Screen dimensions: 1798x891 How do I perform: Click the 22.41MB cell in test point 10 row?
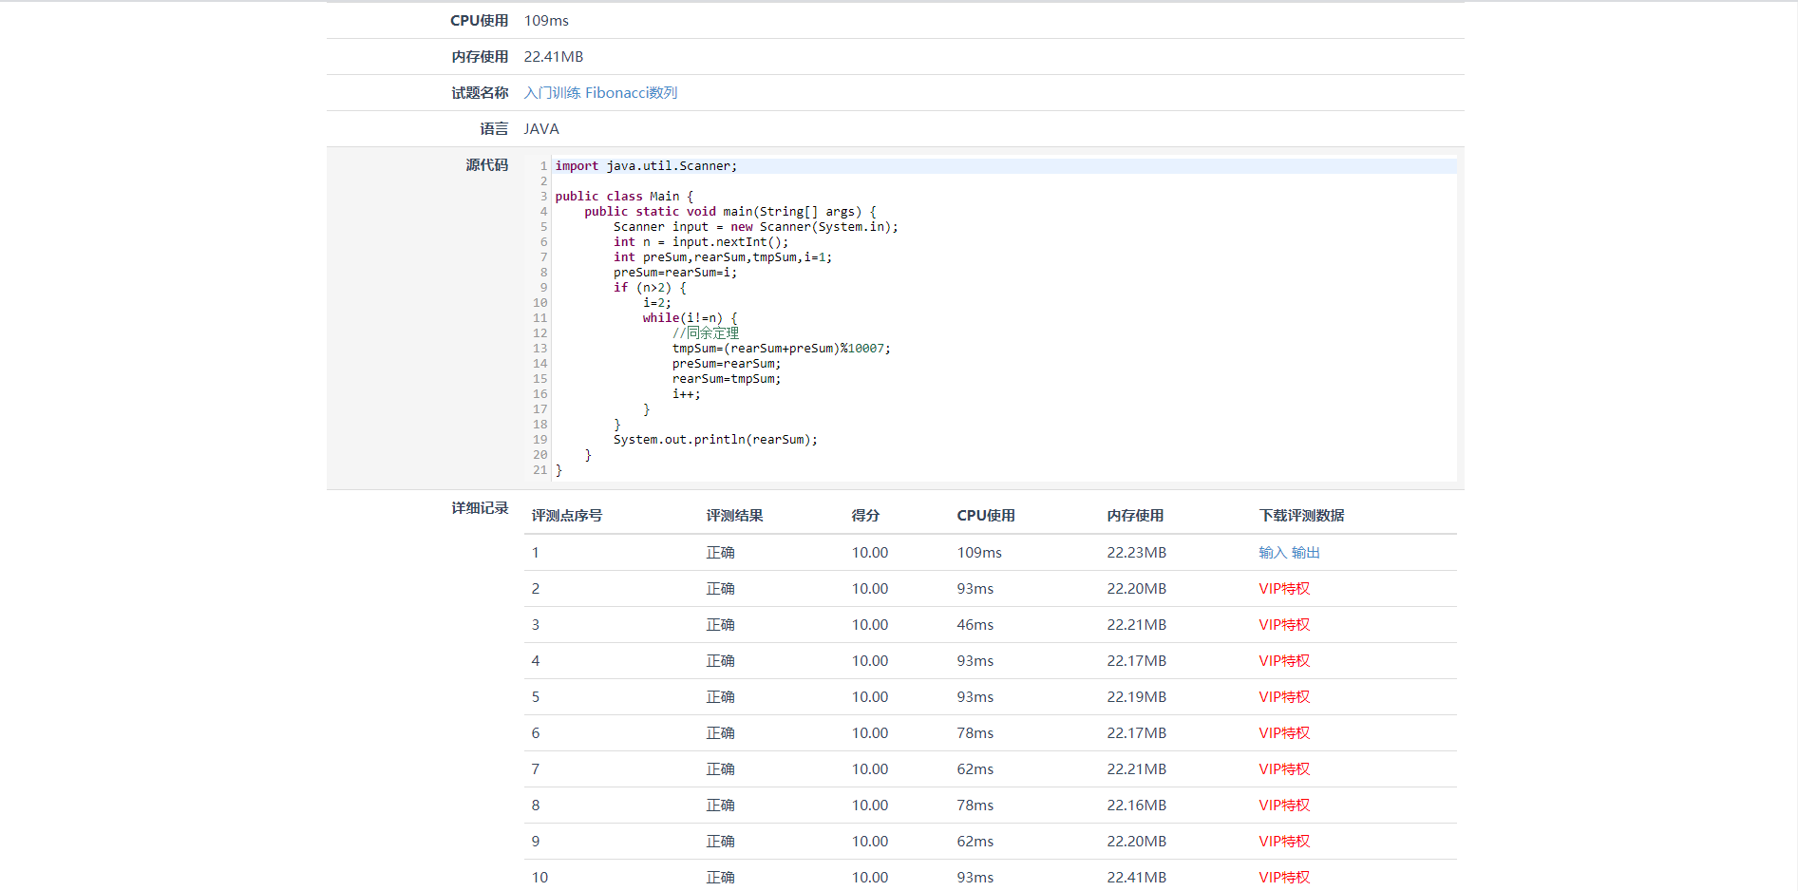pos(1136,878)
